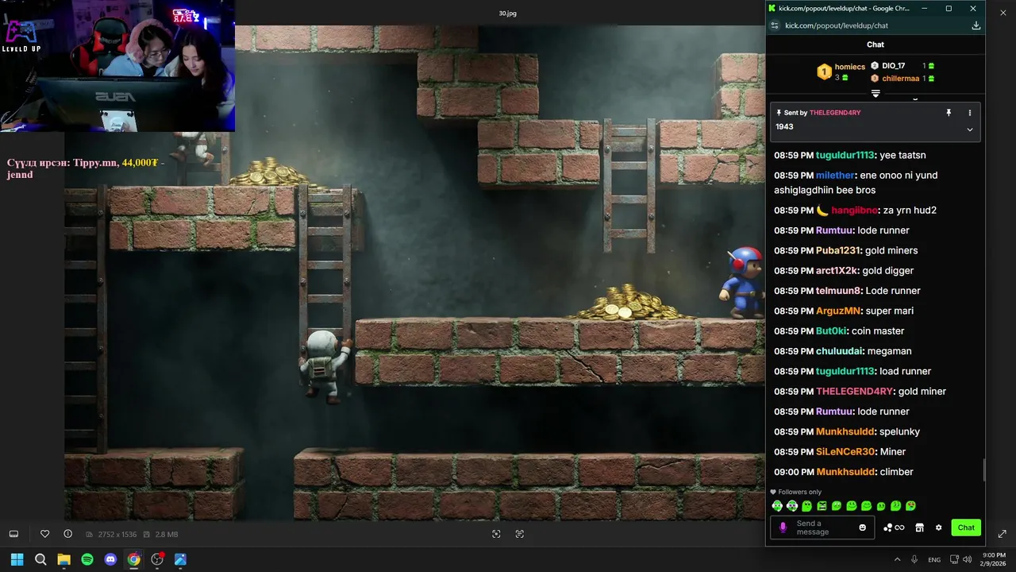1016x572 pixels.
Task: Show hidden system tray icons chevron
Action: (898, 559)
